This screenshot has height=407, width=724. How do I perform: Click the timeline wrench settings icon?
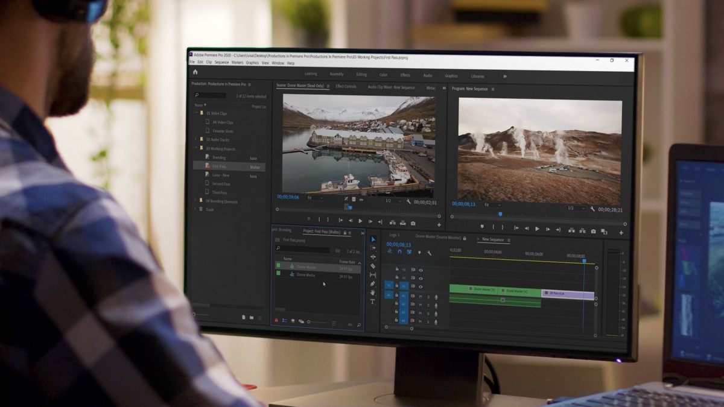point(430,253)
